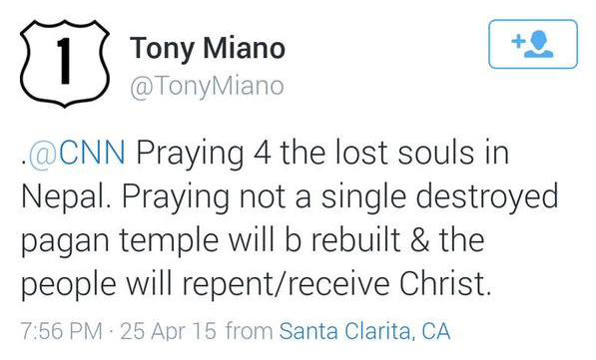This screenshot has height=360, width=596.
Task: Click repent/receive in the last line
Action: click(x=287, y=284)
